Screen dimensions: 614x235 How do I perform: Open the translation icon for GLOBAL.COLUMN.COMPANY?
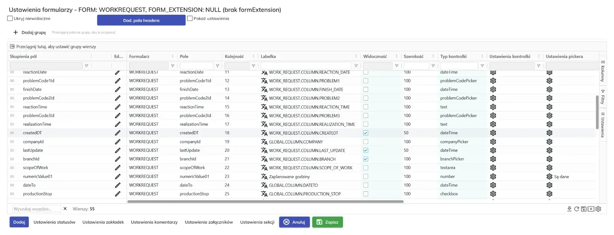tap(264, 142)
